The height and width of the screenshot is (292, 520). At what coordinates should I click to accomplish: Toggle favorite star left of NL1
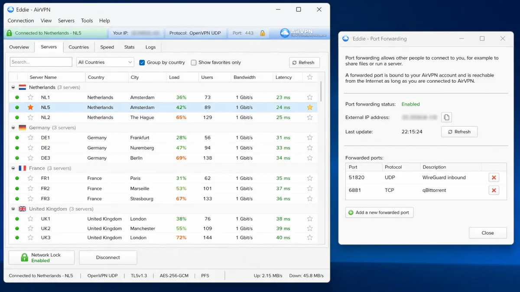[30, 97]
